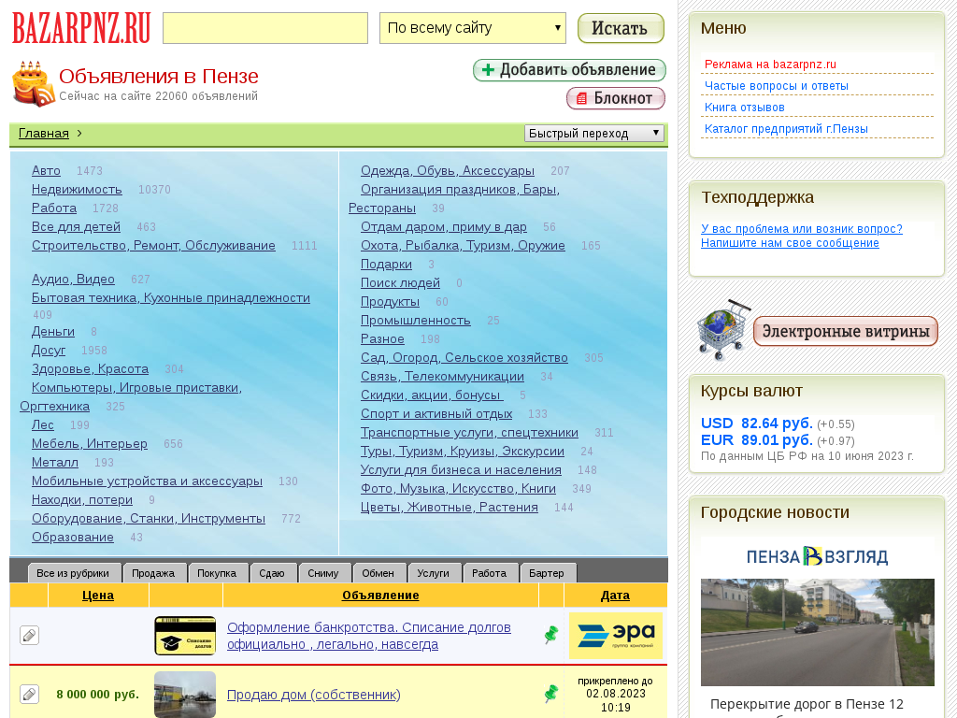Click the cake RSS feed icon

pyautogui.click(x=33, y=83)
